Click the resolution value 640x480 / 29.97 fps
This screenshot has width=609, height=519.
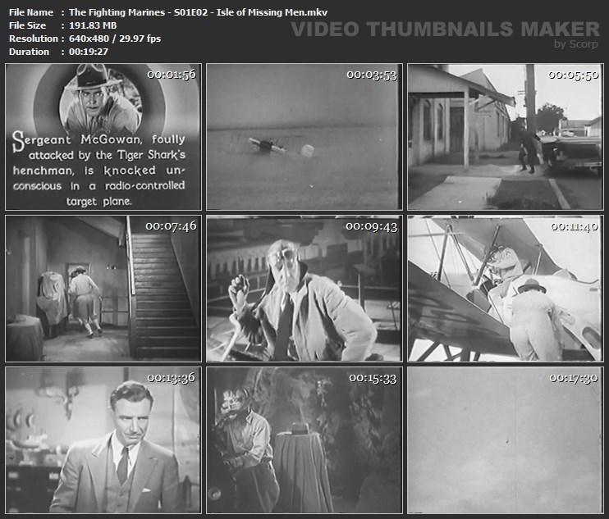[x=115, y=39]
